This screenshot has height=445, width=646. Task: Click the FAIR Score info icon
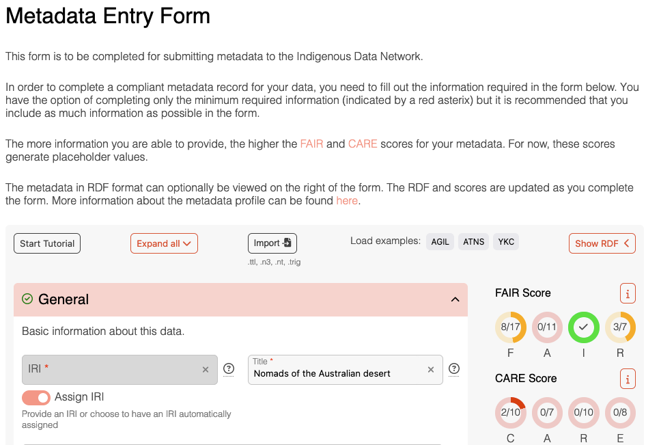(x=628, y=294)
